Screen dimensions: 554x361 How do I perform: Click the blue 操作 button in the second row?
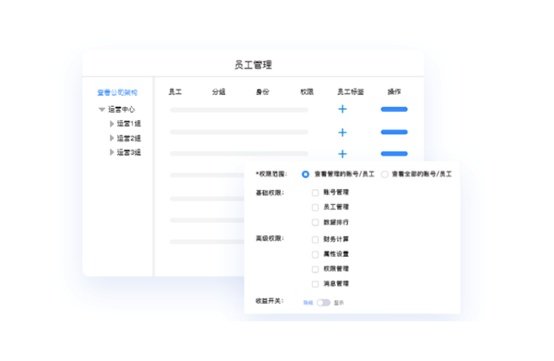pyautogui.click(x=394, y=132)
